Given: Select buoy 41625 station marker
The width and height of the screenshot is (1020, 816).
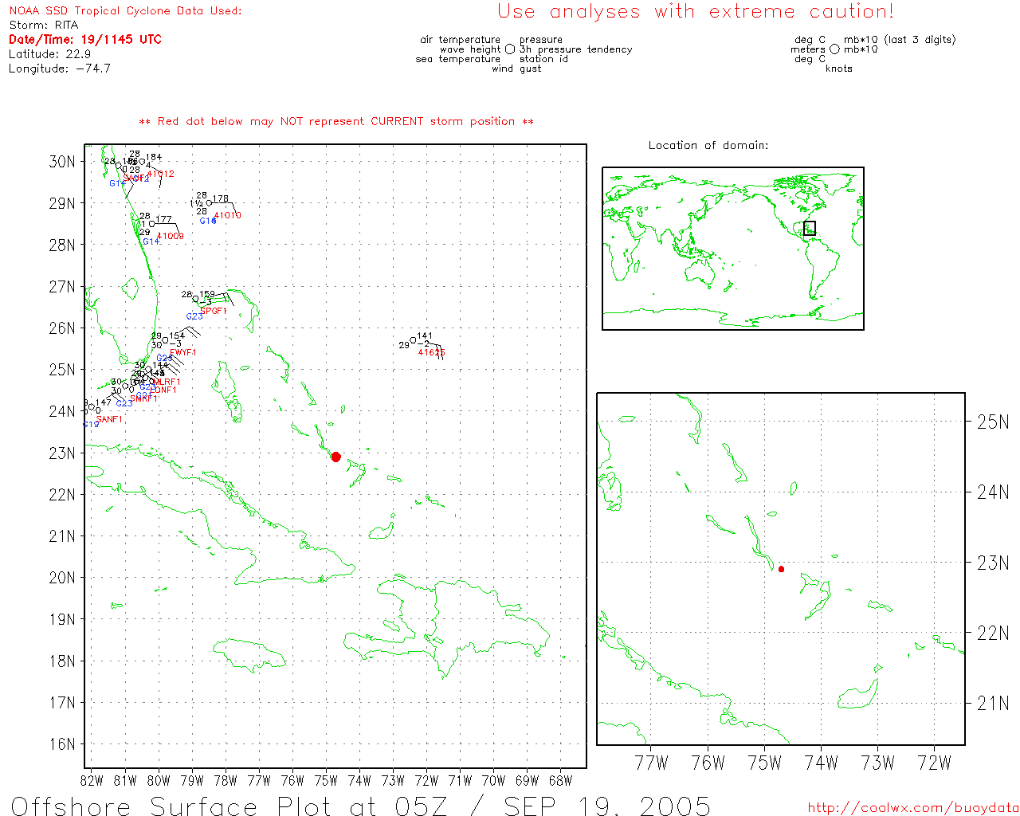Looking at the screenshot, I should pyautogui.click(x=413, y=340).
